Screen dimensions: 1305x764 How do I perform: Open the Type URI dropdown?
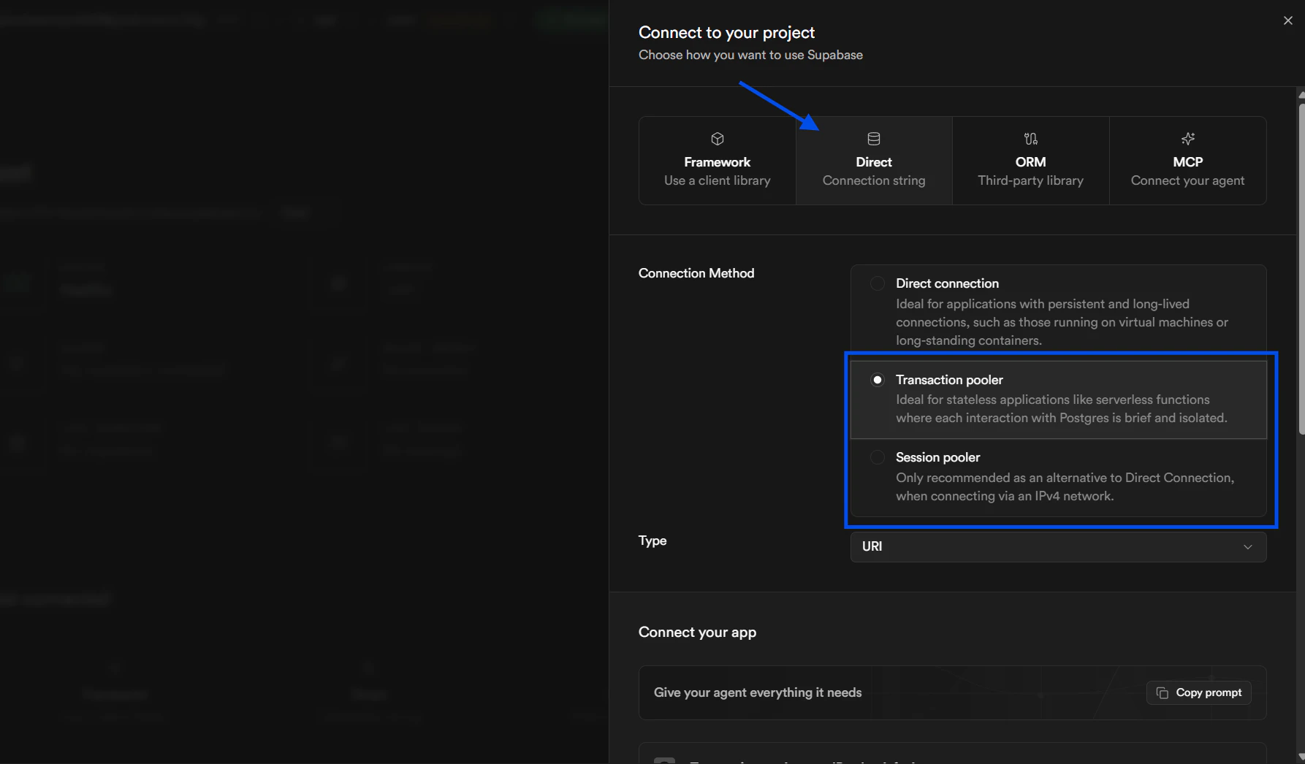(x=1058, y=546)
